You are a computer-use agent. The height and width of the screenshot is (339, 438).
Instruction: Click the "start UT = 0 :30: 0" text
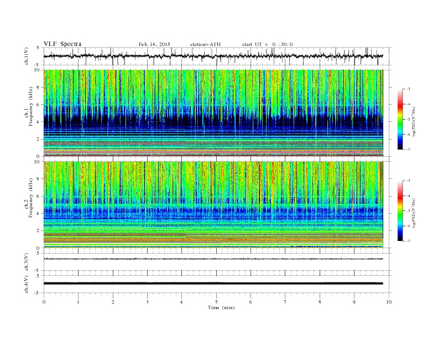click(x=267, y=44)
